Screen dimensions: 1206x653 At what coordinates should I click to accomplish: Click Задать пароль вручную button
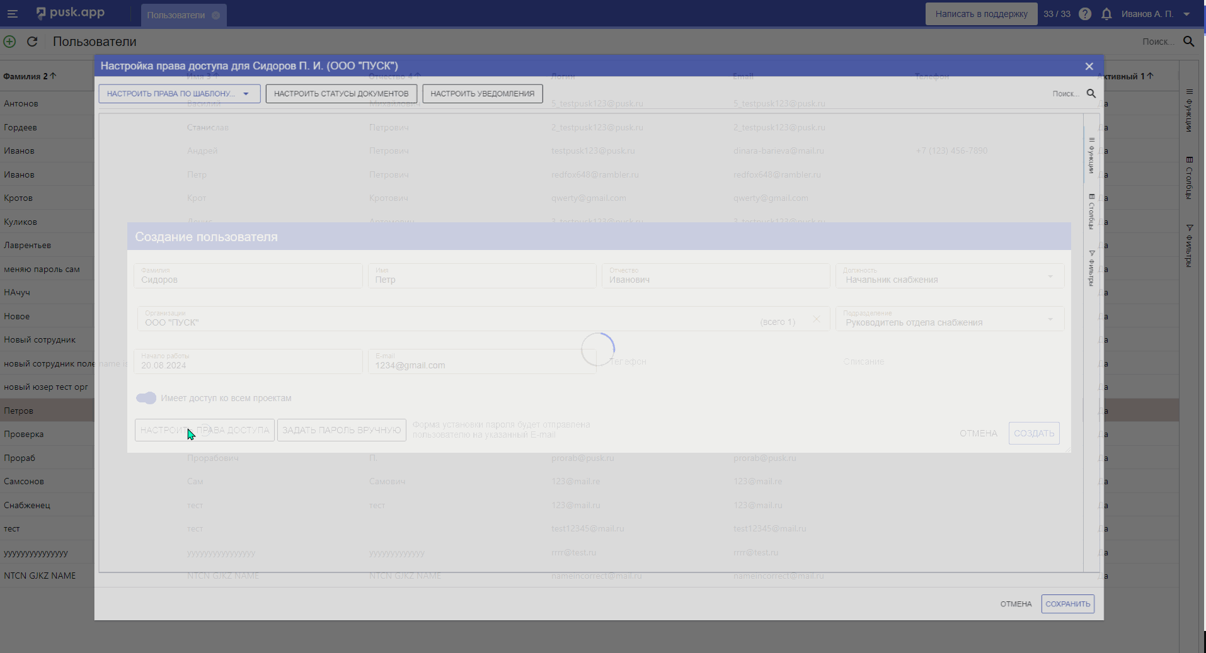[342, 430]
